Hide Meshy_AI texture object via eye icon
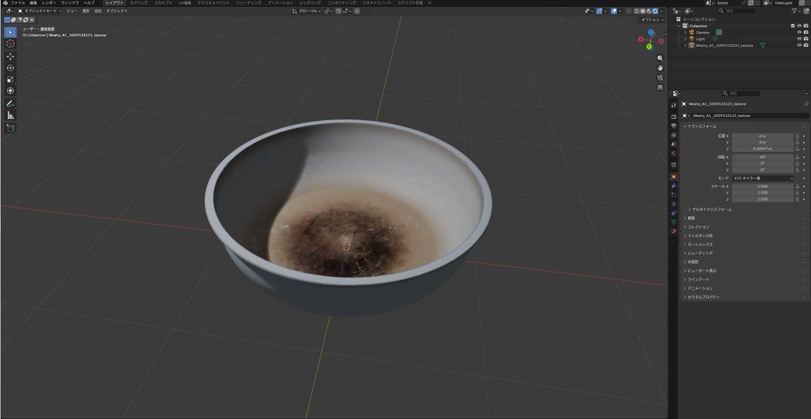The height and width of the screenshot is (419, 811). (800, 45)
